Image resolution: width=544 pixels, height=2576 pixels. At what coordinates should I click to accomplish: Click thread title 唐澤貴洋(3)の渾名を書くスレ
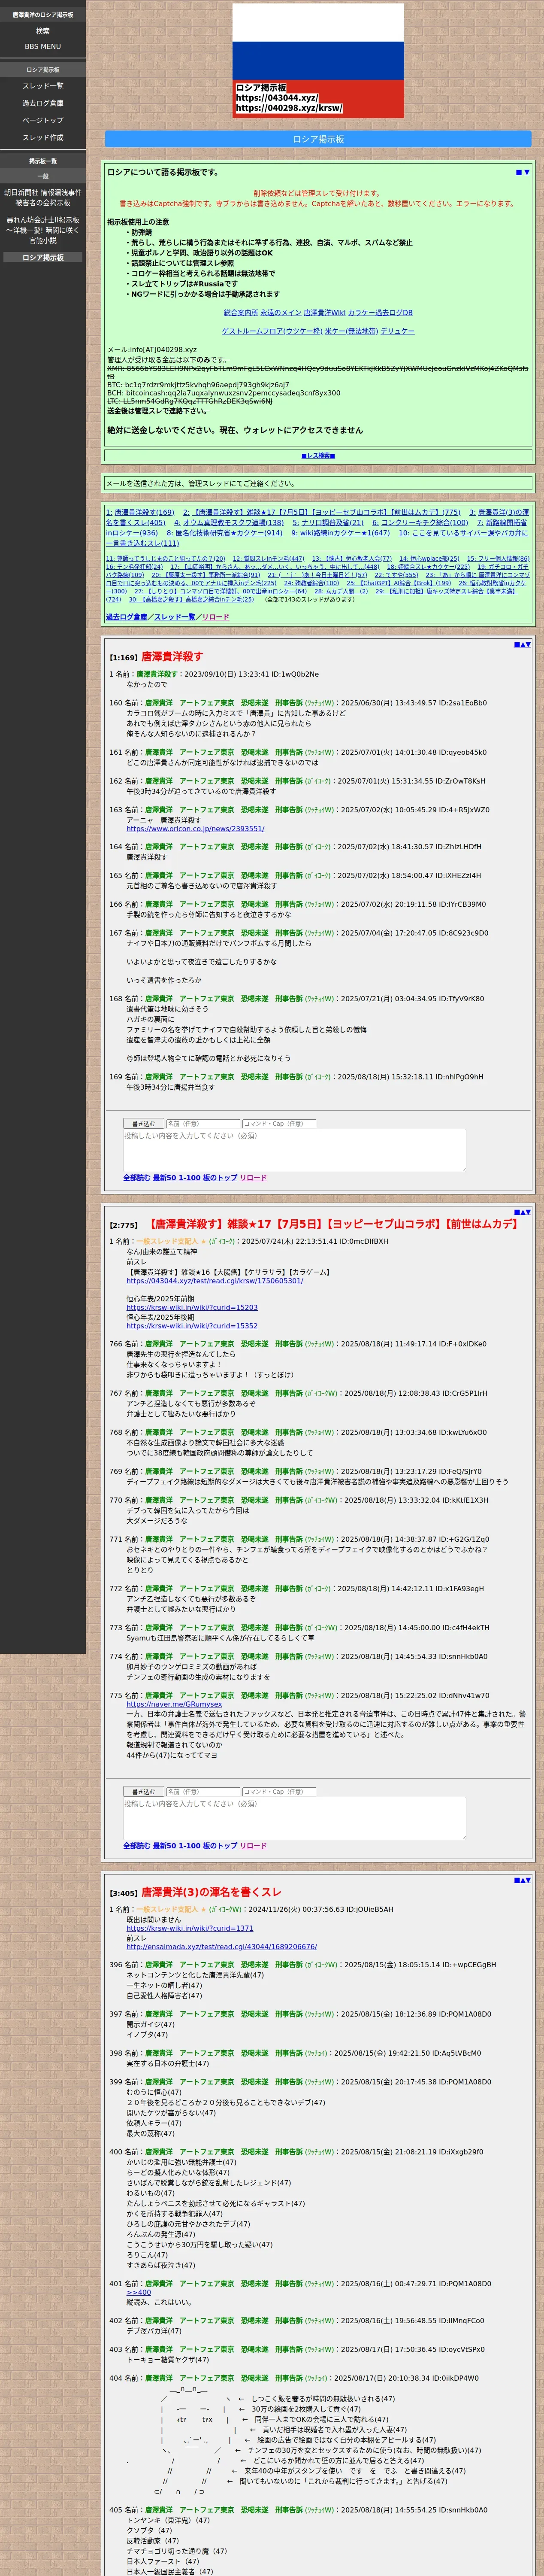(x=211, y=1892)
